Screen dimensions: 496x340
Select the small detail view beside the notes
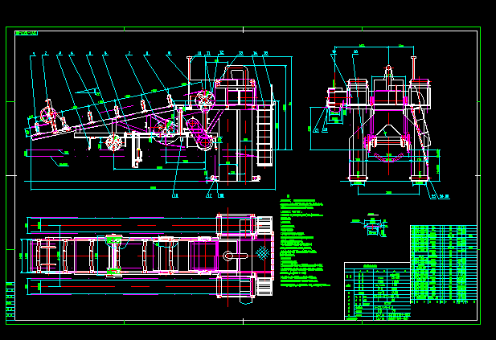click(x=370, y=225)
